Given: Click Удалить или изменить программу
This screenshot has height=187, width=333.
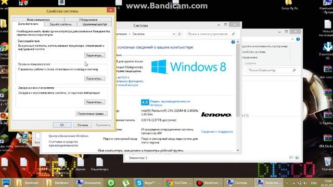Looking at the screenshot, I should coord(265,46).
